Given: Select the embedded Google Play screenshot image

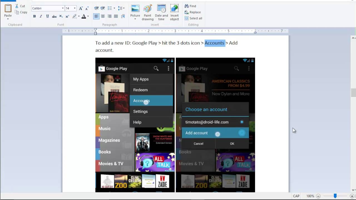Looking at the screenshot, I should pos(175,125).
